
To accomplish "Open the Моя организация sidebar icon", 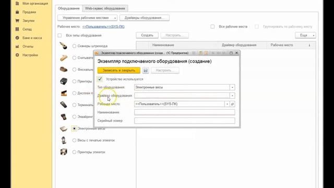I will click(x=17, y=4).
